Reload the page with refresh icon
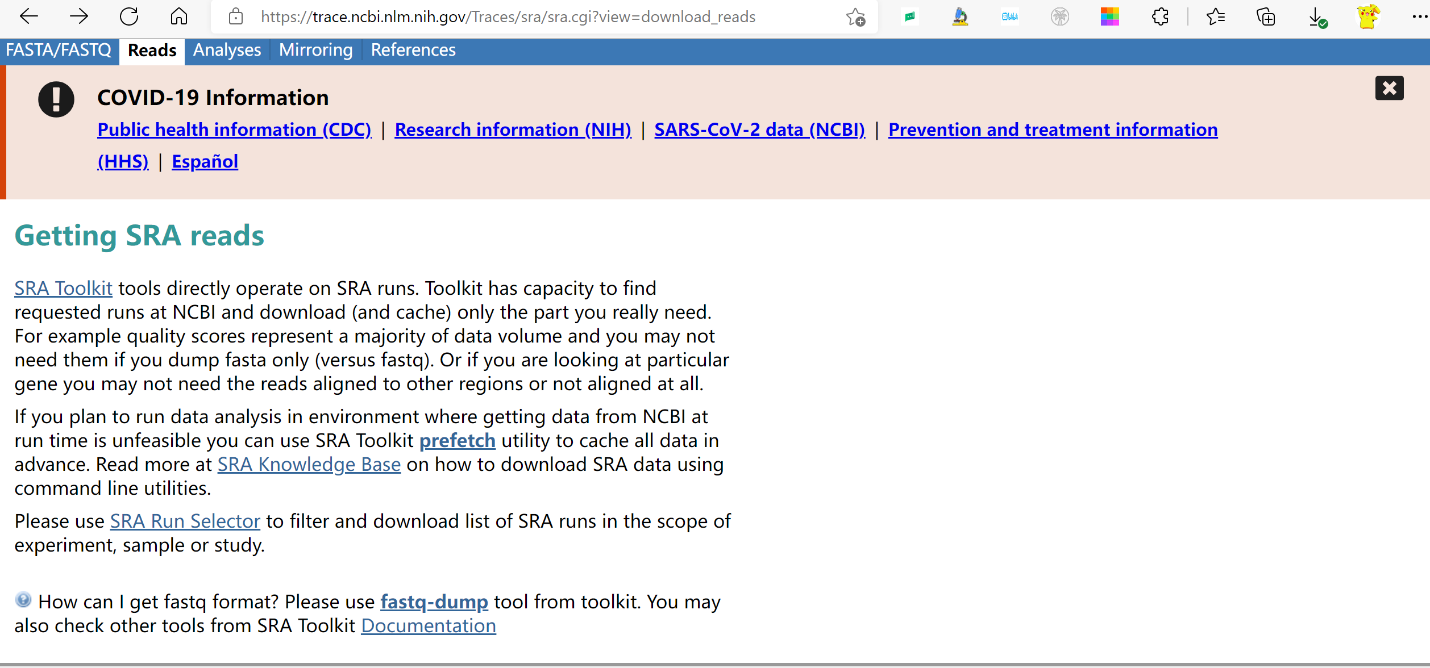The height and width of the screenshot is (668, 1430). [x=129, y=17]
